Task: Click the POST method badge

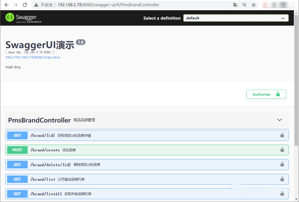Action: pos(17,150)
